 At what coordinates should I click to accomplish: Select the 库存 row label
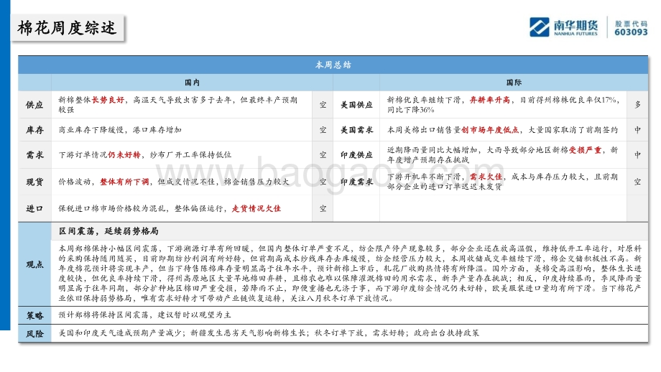point(34,130)
